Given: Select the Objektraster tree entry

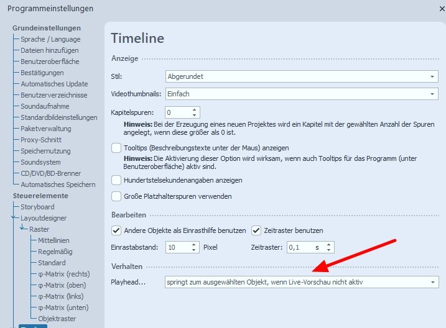Looking at the screenshot, I should (x=58, y=319).
